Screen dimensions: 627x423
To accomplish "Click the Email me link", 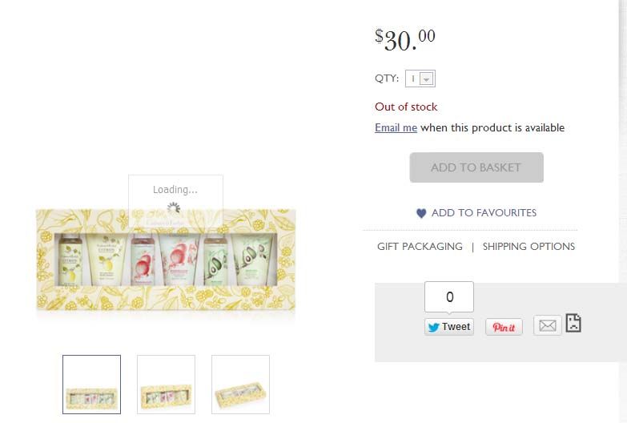I will coord(396,127).
